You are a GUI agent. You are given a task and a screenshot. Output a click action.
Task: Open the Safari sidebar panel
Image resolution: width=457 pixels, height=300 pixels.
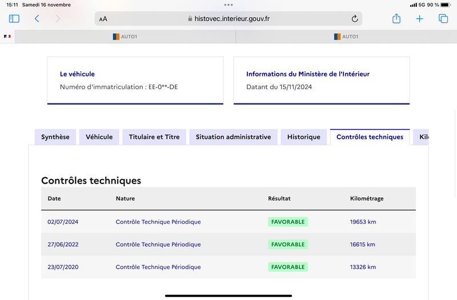14,19
